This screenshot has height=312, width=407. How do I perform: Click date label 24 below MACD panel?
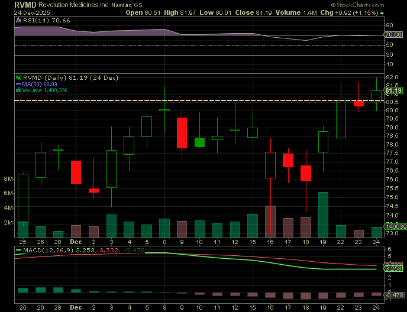click(x=376, y=307)
